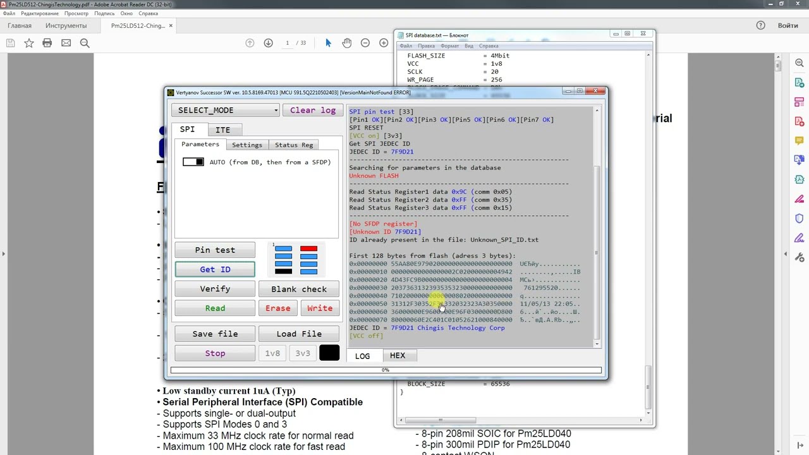This screenshot has height=455, width=809.
Task: Go to next page with the down arrow
Action: click(x=268, y=43)
